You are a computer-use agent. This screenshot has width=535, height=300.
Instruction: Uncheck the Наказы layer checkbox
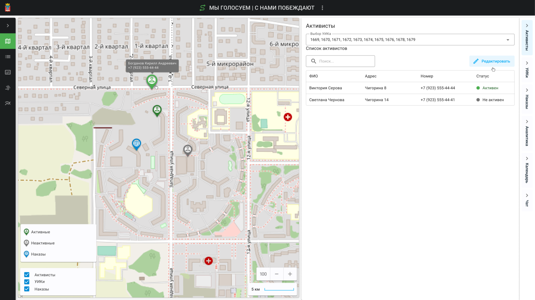pos(27,289)
